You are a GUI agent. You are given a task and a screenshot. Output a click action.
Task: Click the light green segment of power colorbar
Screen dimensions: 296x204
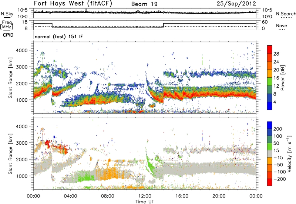[270, 82]
